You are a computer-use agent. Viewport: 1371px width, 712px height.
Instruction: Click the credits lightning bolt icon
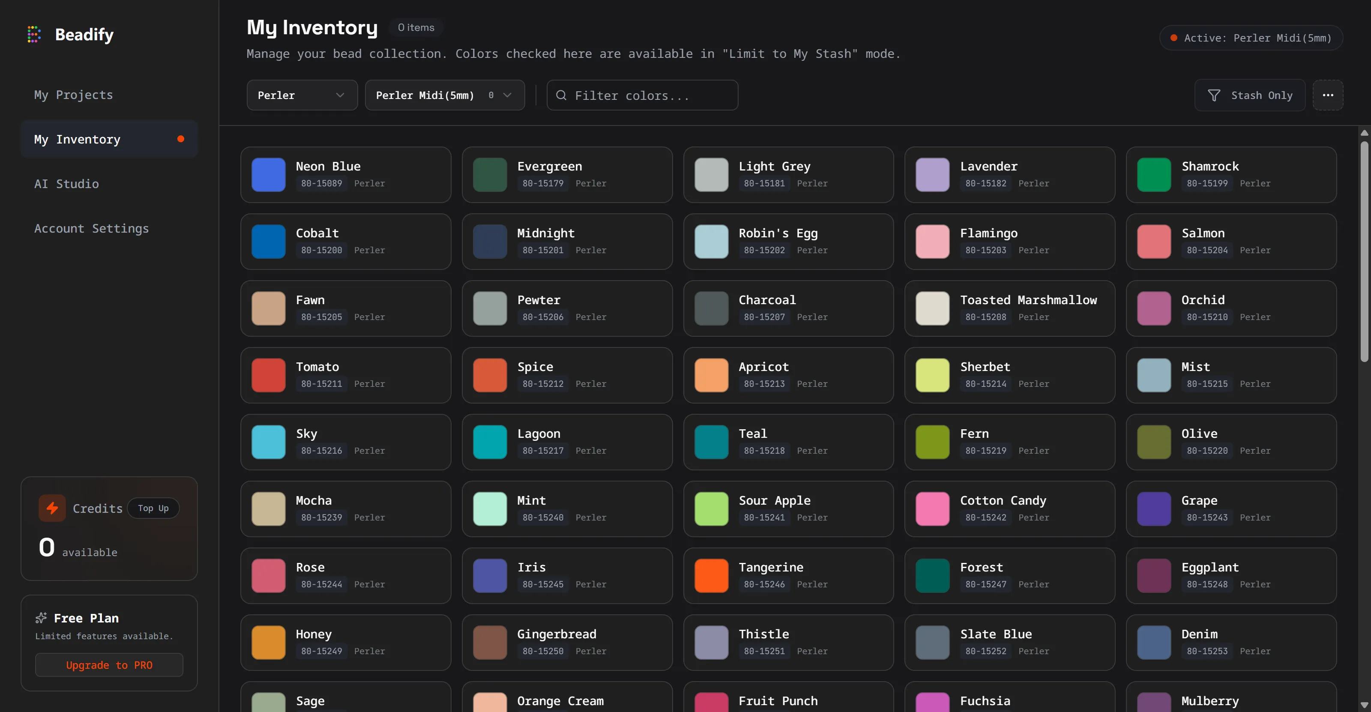pyautogui.click(x=52, y=508)
